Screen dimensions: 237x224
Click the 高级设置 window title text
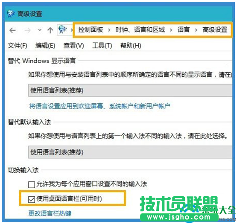(30, 14)
